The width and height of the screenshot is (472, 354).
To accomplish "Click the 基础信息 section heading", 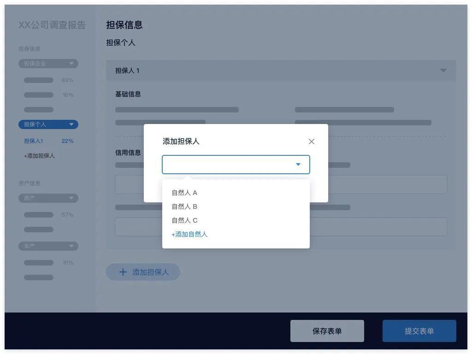I will (x=128, y=94).
